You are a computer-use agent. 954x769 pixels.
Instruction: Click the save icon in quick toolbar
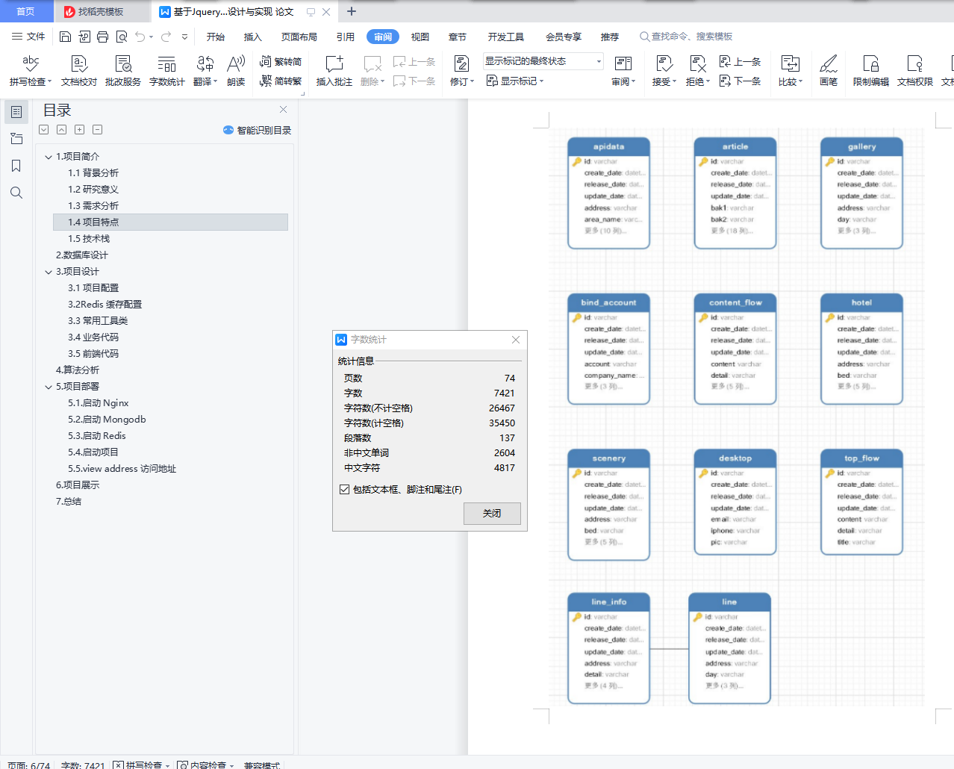pyautogui.click(x=65, y=37)
